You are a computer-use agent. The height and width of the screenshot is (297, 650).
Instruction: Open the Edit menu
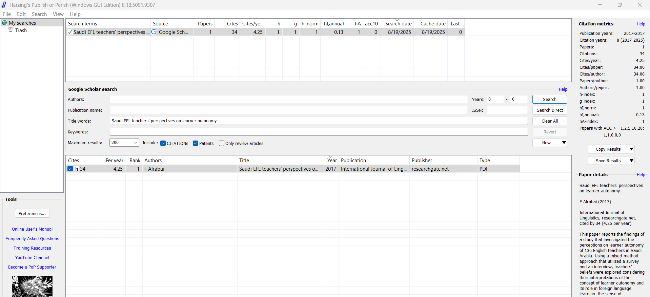pos(21,14)
